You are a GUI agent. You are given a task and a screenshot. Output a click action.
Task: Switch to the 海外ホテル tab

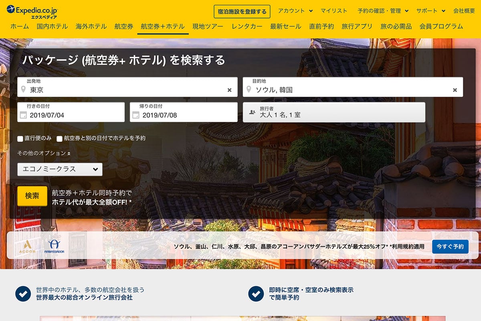91,26
